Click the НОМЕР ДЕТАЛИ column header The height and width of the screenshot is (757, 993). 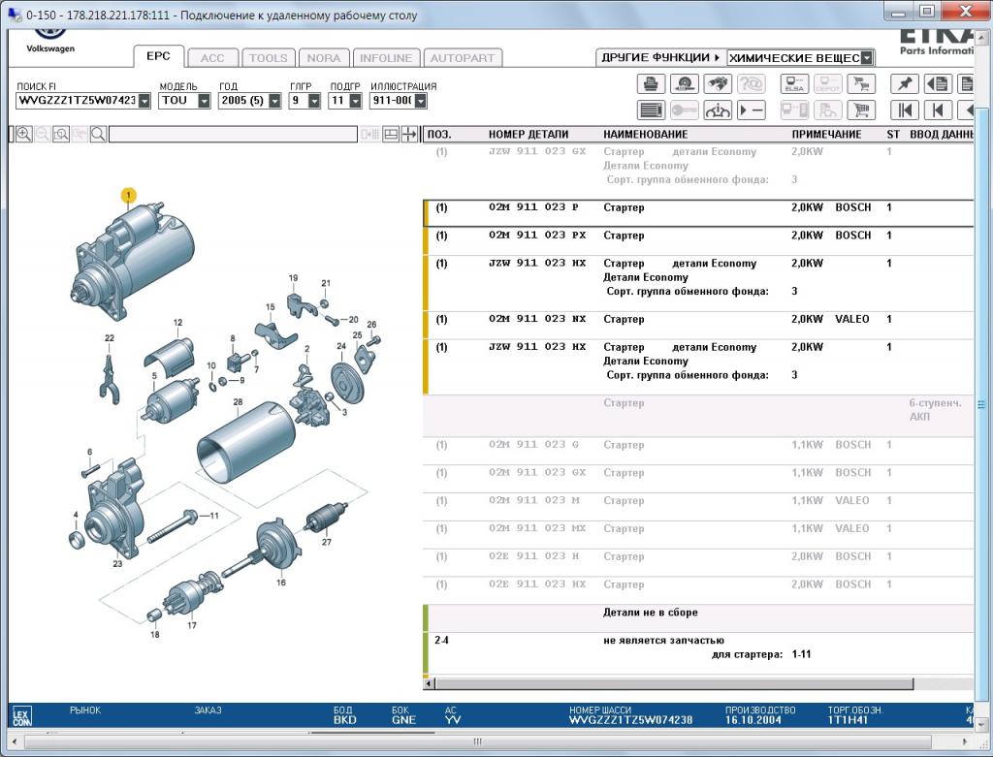[x=529, y=134]
